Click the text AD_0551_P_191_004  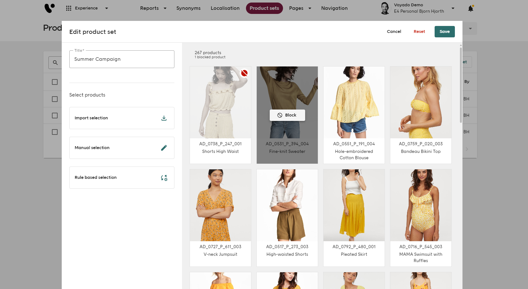click(x=354, y=144)
